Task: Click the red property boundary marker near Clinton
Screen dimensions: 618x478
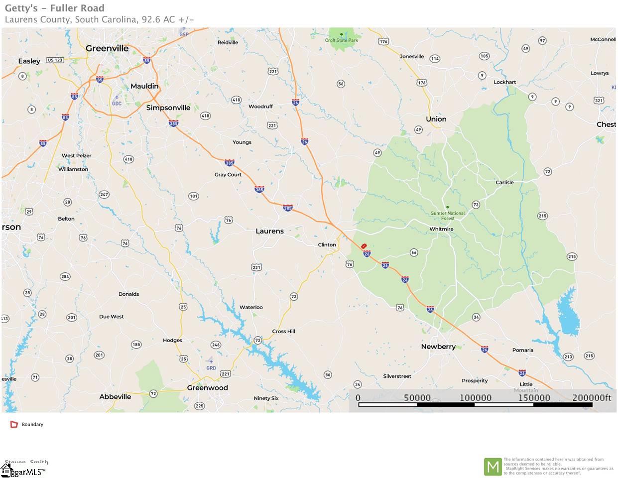Action: click(364, 246)
